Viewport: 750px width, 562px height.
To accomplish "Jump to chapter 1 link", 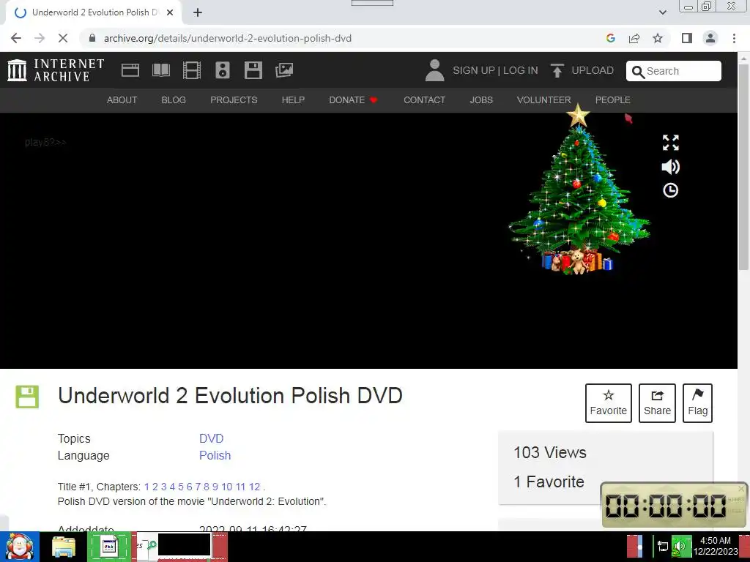I will click(x=146, y=487).
